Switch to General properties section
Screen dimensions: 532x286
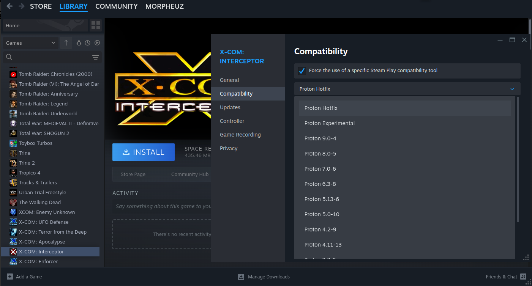click(x=248, y=80)
